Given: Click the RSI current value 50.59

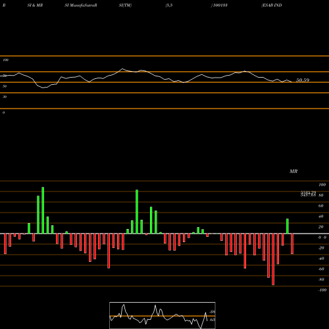Looking at the screenshot, I should click(303, 80).
